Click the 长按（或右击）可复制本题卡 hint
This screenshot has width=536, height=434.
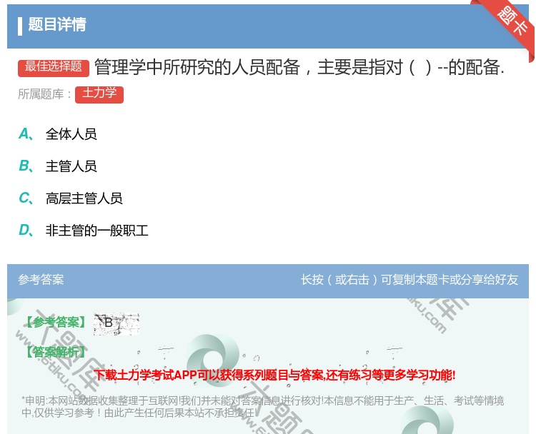(x=410, y=280)
